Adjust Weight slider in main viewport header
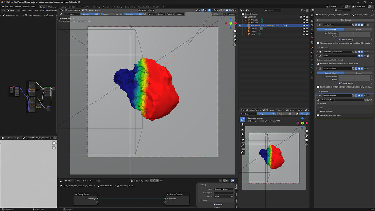 coord(91,14)
